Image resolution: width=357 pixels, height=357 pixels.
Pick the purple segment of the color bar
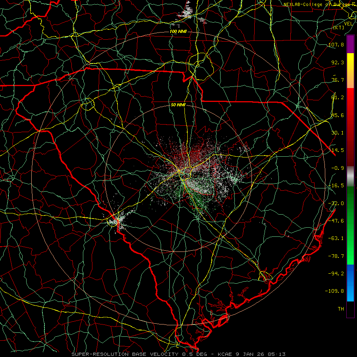coord(350,44)
